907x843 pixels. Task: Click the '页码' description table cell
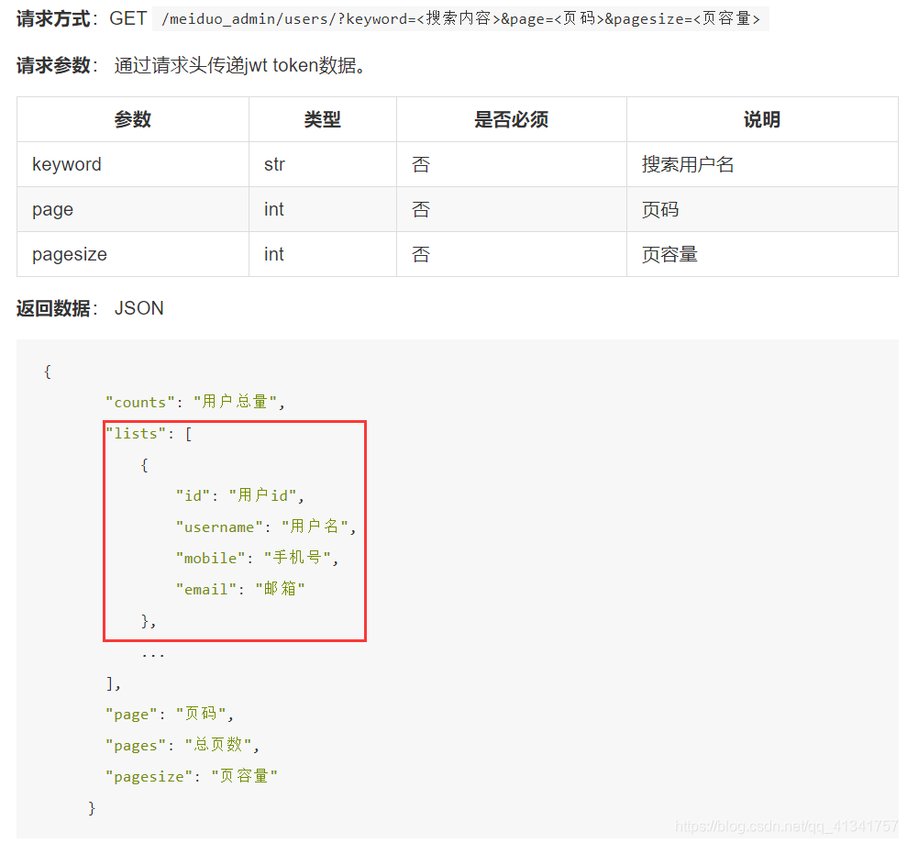pos(762,209)
